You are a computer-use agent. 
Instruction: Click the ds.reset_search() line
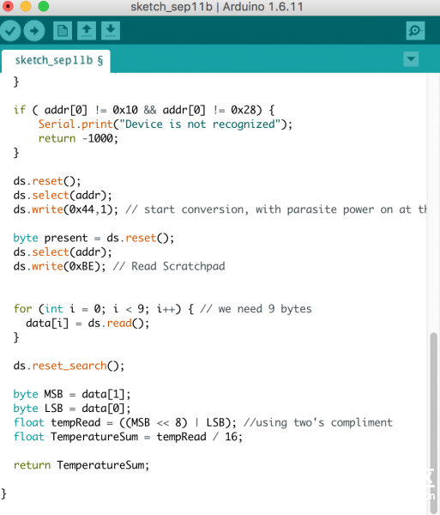point(69,366)
